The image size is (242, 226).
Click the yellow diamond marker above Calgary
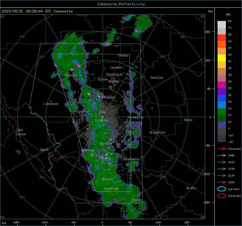point(106,155)
